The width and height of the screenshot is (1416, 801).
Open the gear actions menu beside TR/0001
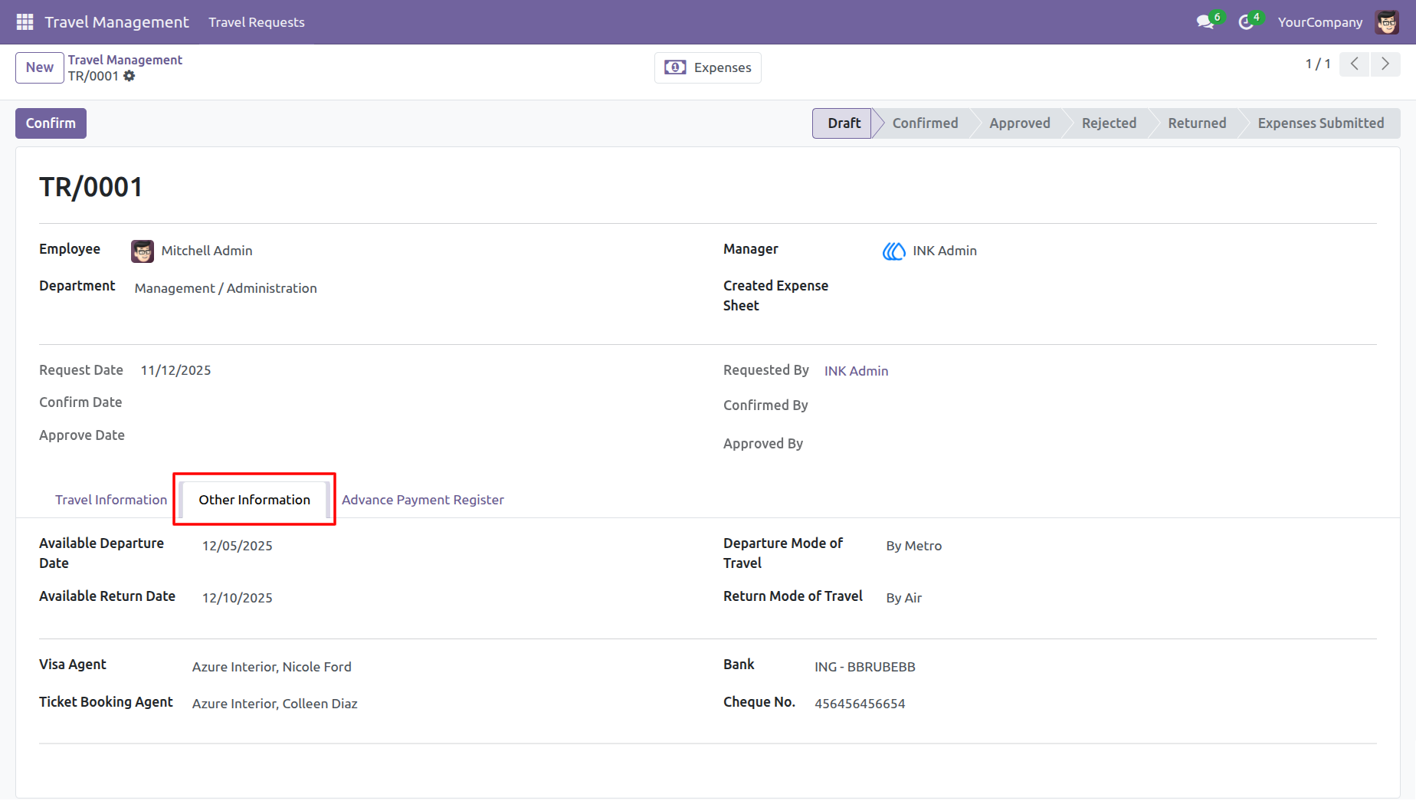[x=129, y=76]
